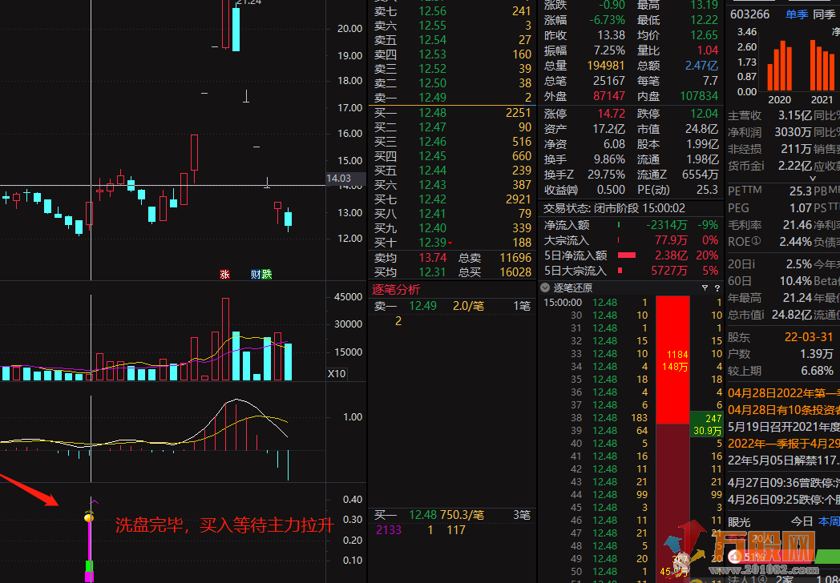
Task: Click stock code 603266
Action: pyautogui.click(x=750, y=14)
